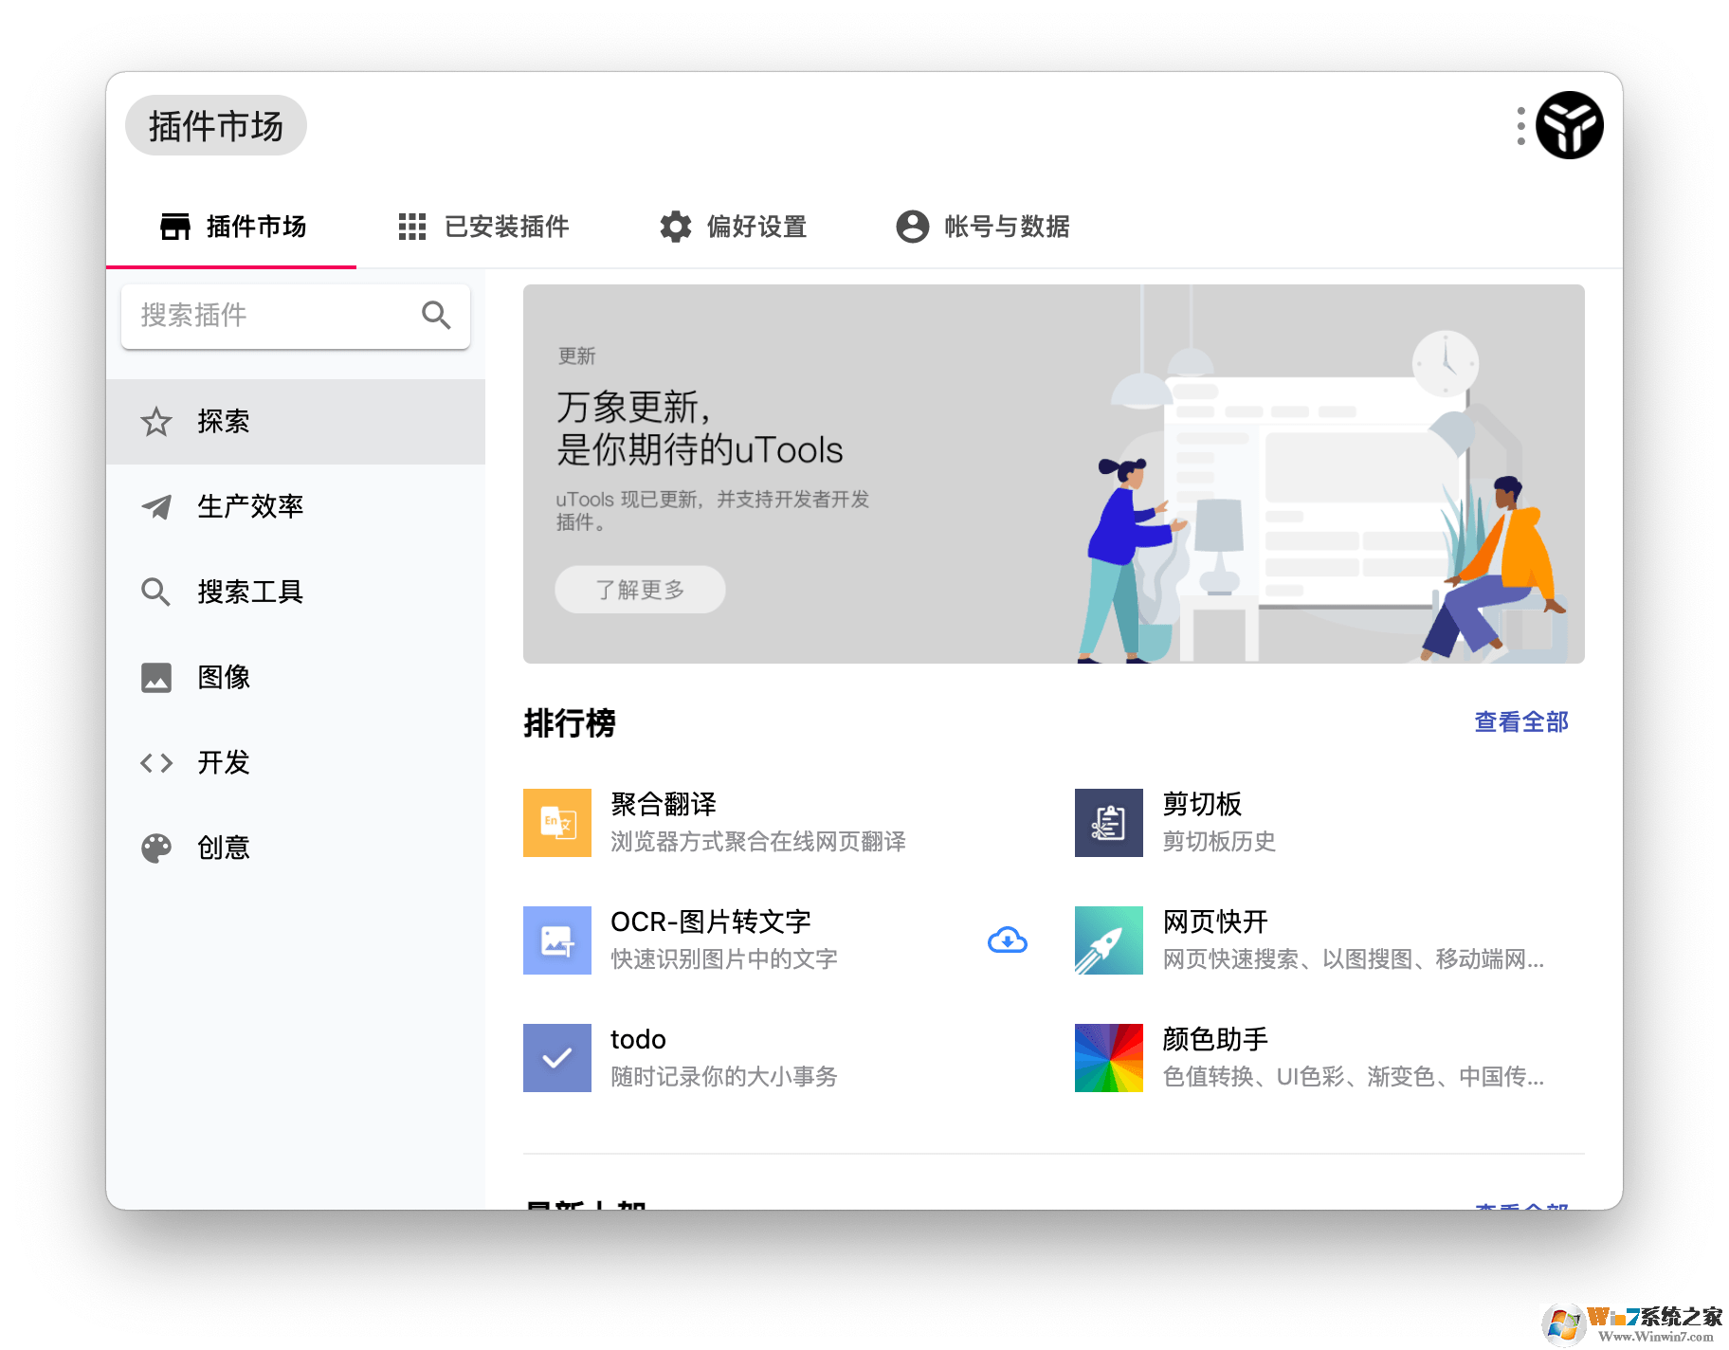Click the todo checkmark plugin icon

click(x=556, y=1058)
